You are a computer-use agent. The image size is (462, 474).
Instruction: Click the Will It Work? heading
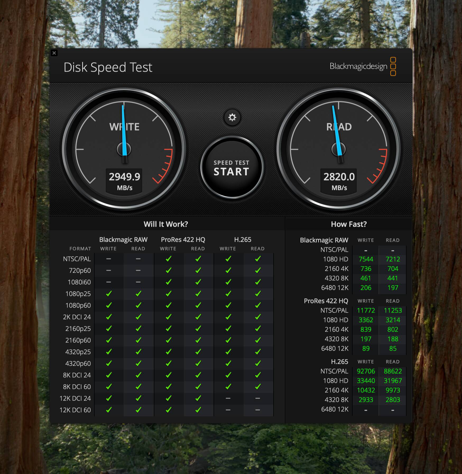tap(166, 224)
